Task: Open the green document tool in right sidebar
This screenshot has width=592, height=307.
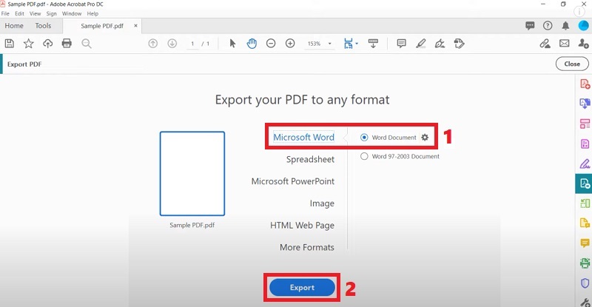Action: 585,203
